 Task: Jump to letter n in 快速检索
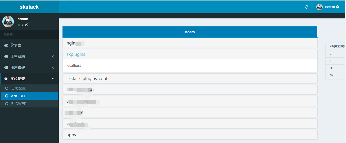pyautogui.click(x=331, y=61)
